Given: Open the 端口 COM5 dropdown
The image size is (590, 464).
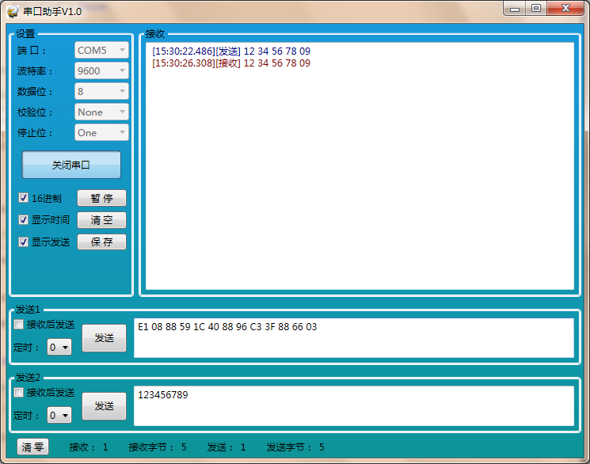Looking at the screenshot, I should [101, 50].
